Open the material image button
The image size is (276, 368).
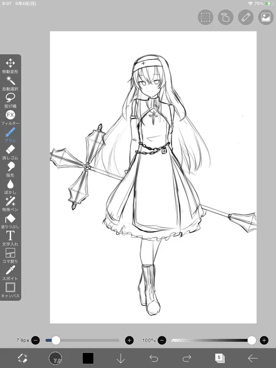266,17
